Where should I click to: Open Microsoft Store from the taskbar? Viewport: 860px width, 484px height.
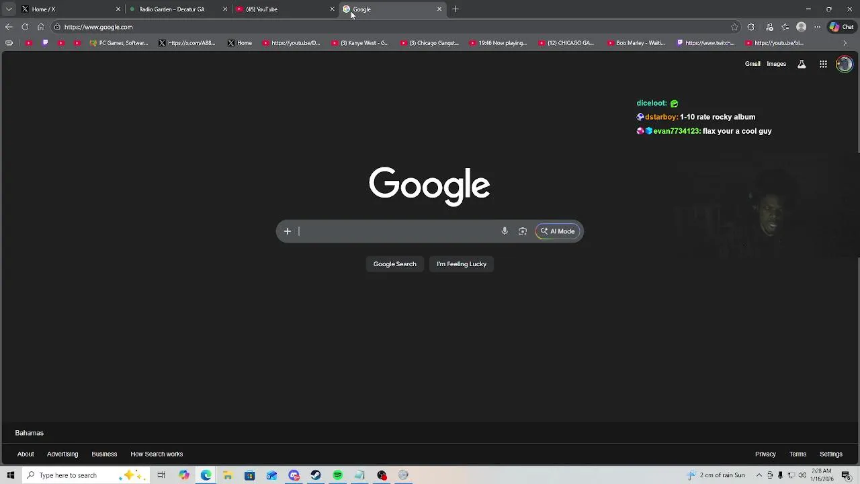point(249,475)
